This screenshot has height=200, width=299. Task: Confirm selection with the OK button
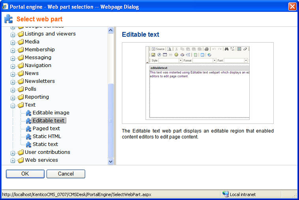click(x=25, y=174)
